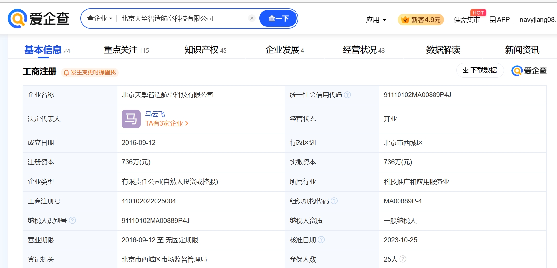Viewport: 557px width, 268px height.
Task: Select the 一般纳税人 taxpayer qualification value
Action: coord(400,221)
